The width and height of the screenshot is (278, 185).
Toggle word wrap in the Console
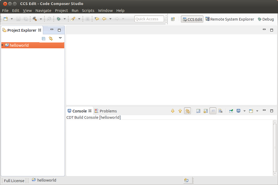tap(213, 111)
